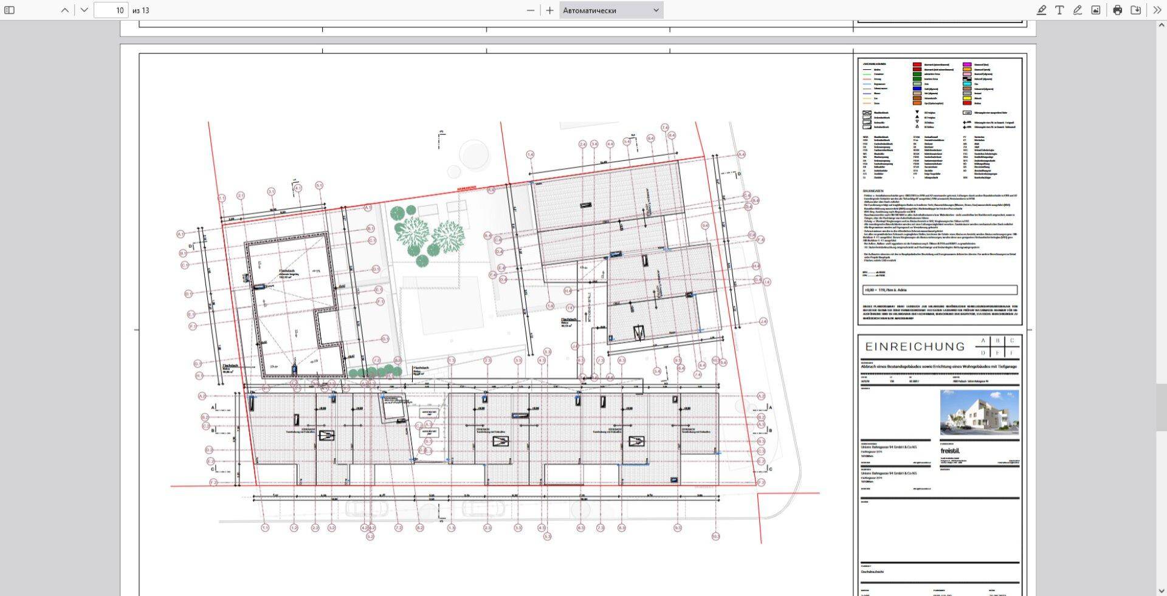Select the freehand draw tool
1167x596 pixels.
[x=1078, y=10]
